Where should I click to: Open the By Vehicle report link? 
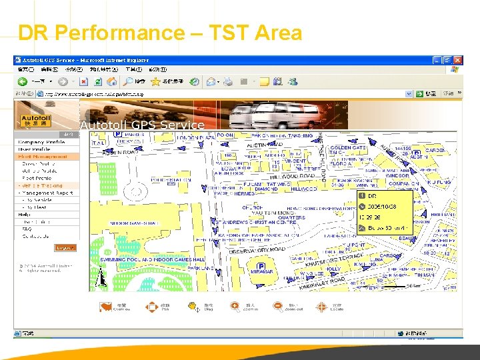[x=39, y=200]
